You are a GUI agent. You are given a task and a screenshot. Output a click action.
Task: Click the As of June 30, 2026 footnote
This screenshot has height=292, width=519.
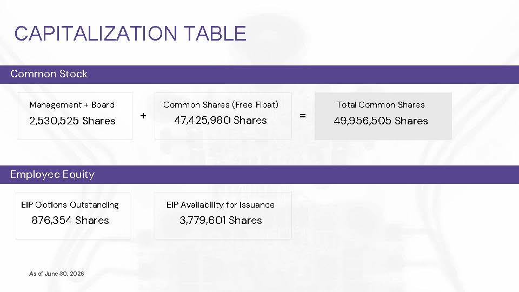[57, 274]
